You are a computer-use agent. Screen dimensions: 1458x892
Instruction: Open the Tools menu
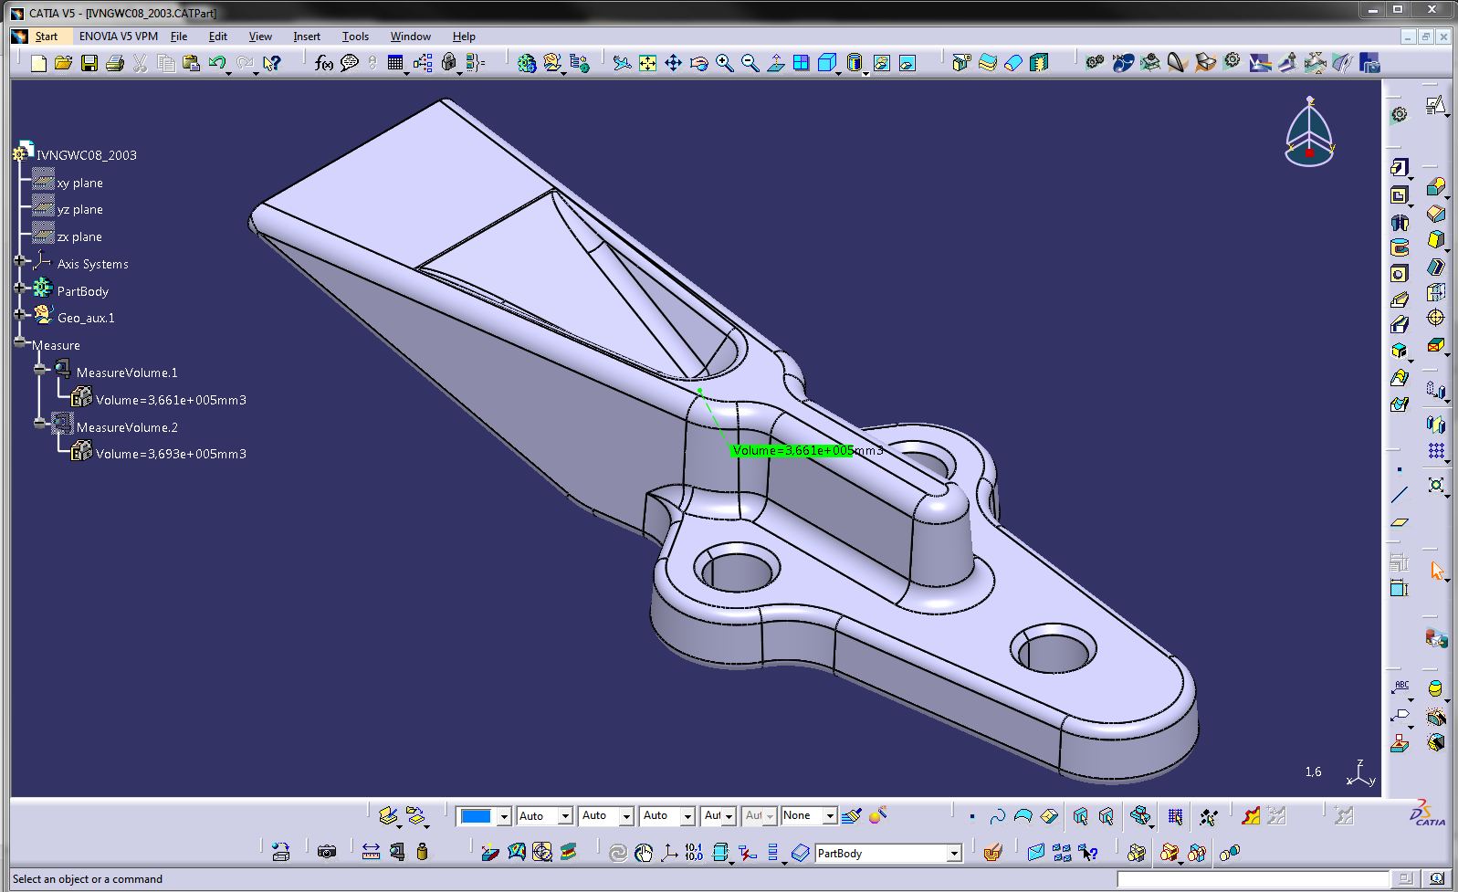pos(355,37)
